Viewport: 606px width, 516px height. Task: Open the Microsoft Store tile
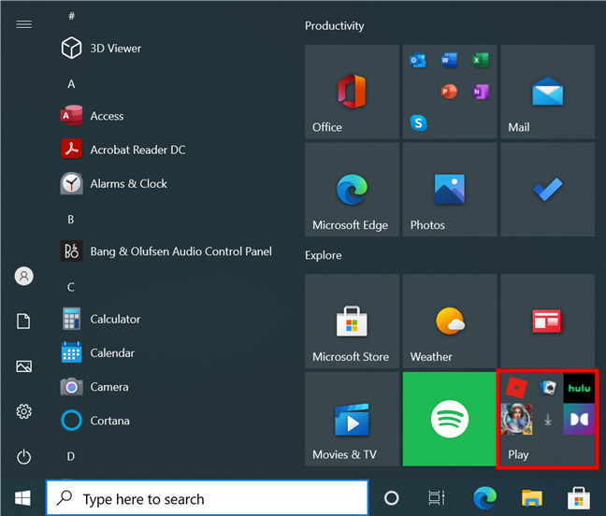pos(352,321)
